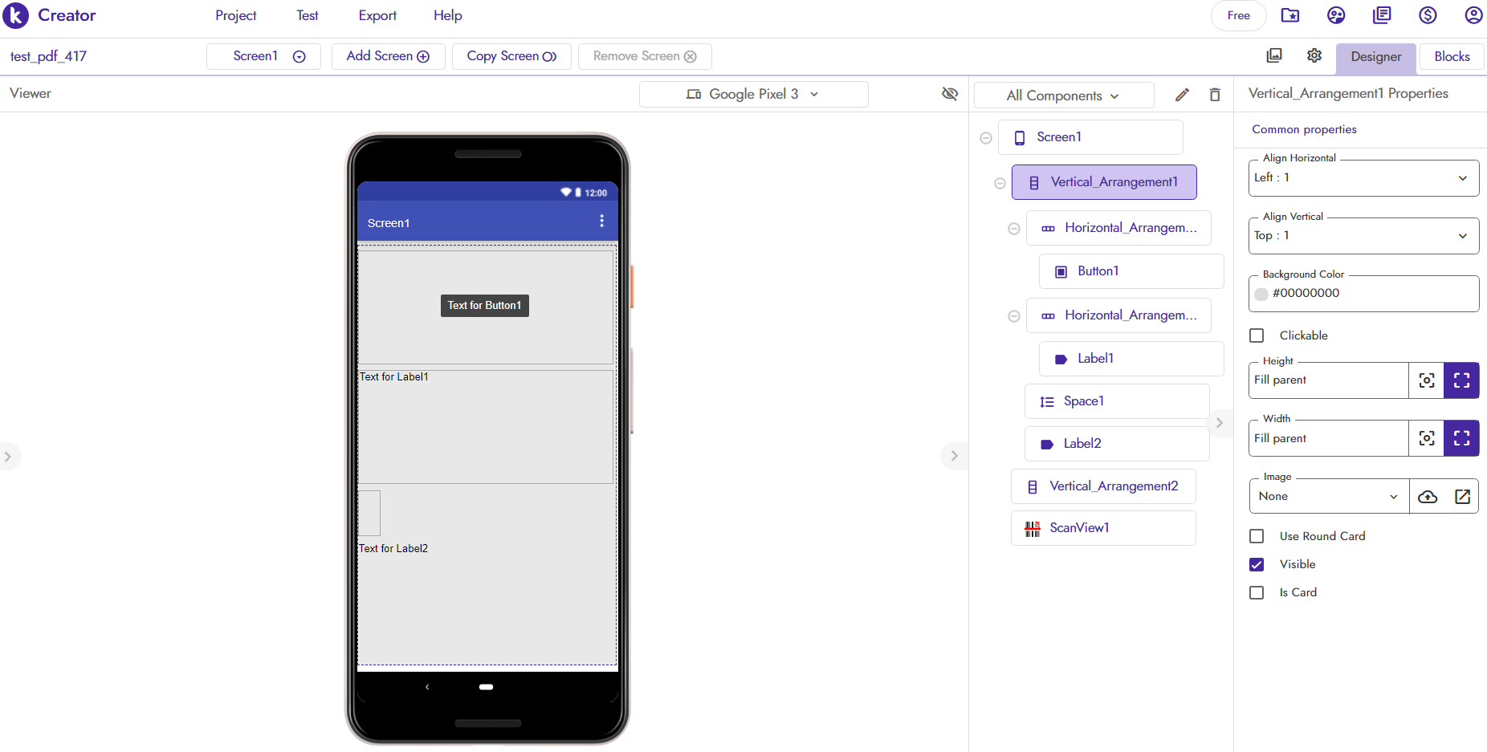The image size is (1487, 752).
Task: Click the Background Color swatch
Action: [x=1261, y=294]
